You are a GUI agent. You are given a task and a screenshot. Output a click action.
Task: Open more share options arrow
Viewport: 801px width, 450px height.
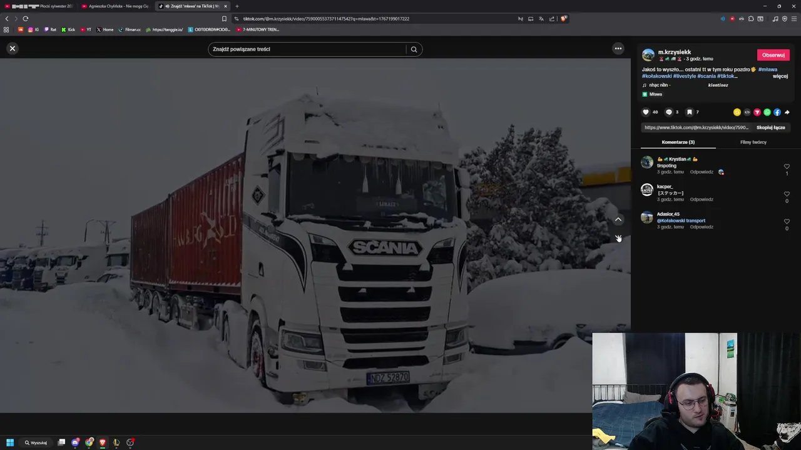coord(787,112)
